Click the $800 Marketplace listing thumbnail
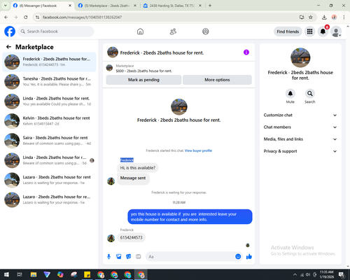Screen dimensions: 350x280 tap(109, 68)
